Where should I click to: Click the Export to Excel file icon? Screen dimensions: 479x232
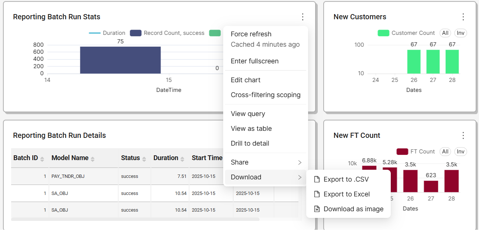(x=317, y=194)
